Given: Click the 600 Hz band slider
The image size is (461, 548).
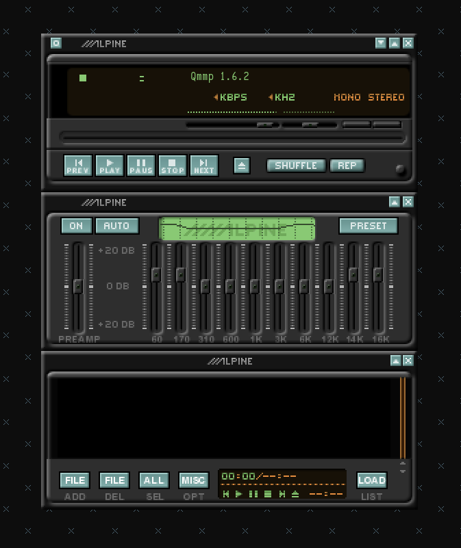Looking at the screenshot, I should [x=230, y=287].
